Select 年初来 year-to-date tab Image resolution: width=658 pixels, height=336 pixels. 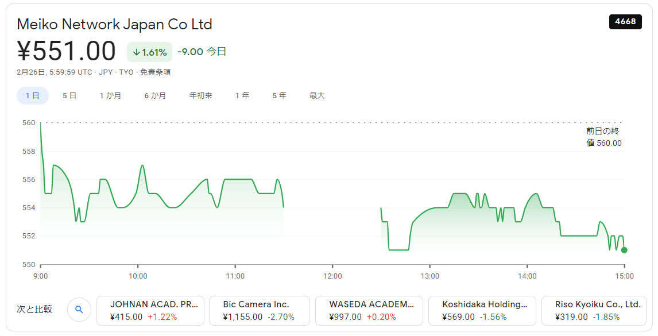pyautogui.click(x=201, y=96)
